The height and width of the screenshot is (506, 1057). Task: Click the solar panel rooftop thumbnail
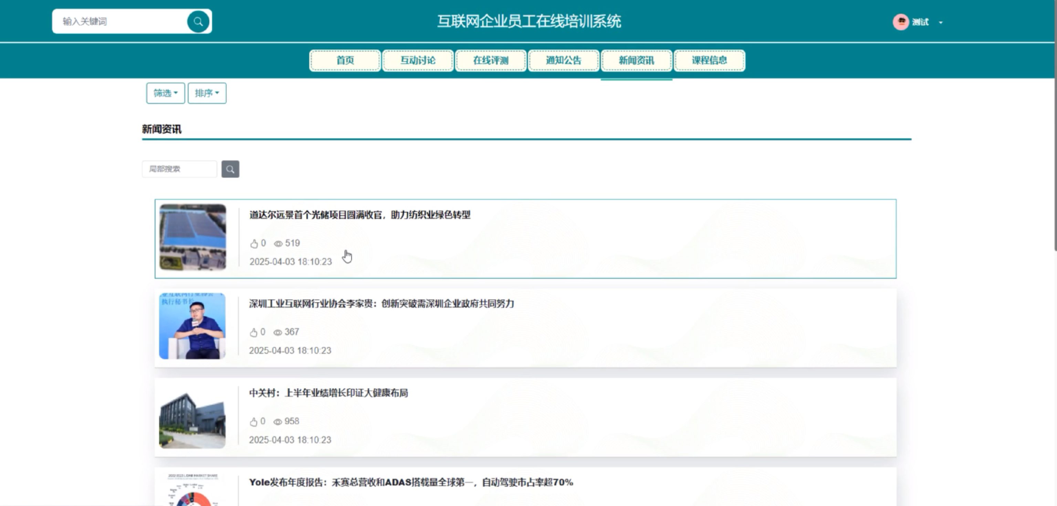pyautogui.click(x=192, y=237)
